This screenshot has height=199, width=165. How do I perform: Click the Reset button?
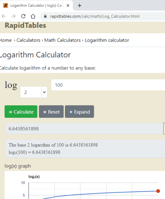(x=51, y=112)
